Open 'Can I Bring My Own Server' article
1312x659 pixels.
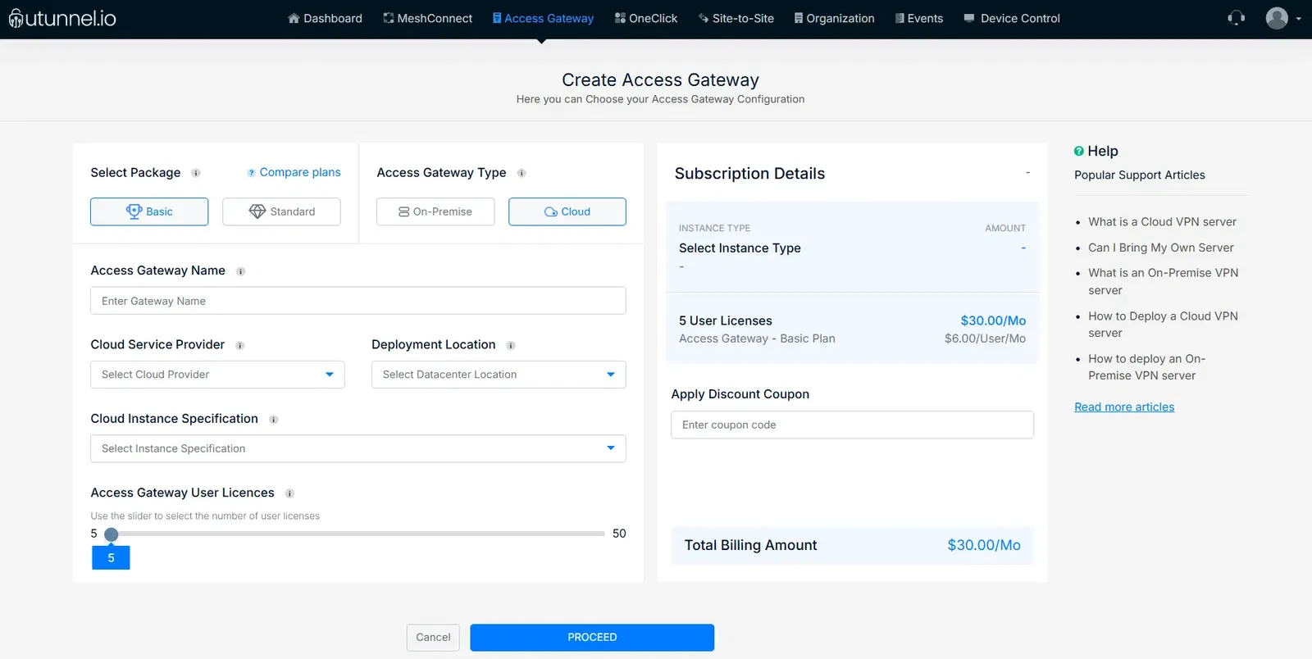tap(1160, 248)
